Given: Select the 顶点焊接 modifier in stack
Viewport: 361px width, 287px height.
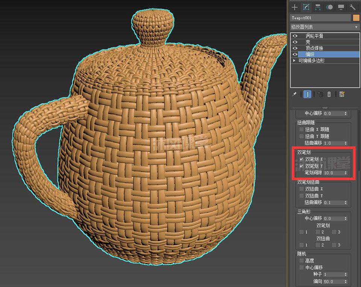Looking at the screenshot, I should [x=314, y=48].
